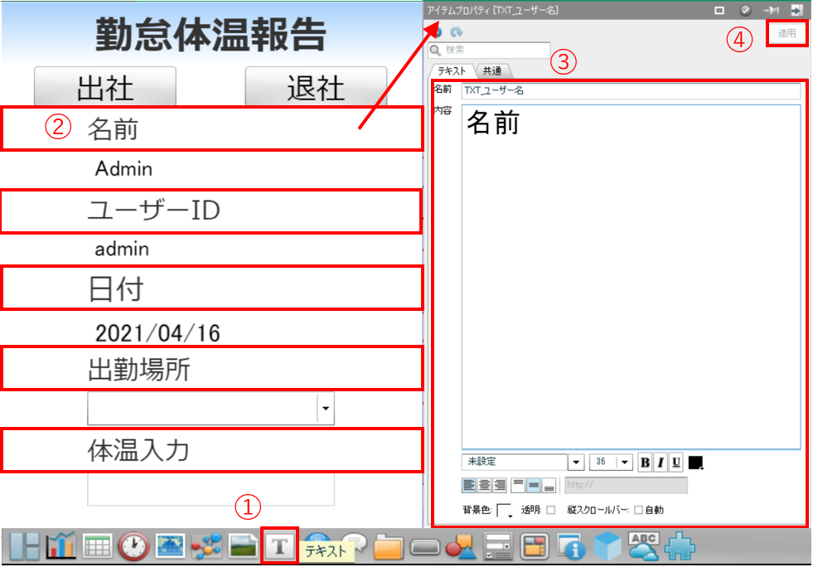Toggle bold formatting for the text
The width and height of the screenshot is (813, 567).
click(644, 462)
